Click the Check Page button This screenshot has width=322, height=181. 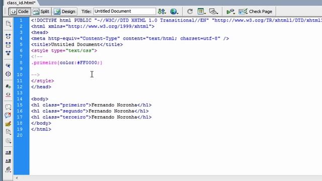tap(256, 12)
